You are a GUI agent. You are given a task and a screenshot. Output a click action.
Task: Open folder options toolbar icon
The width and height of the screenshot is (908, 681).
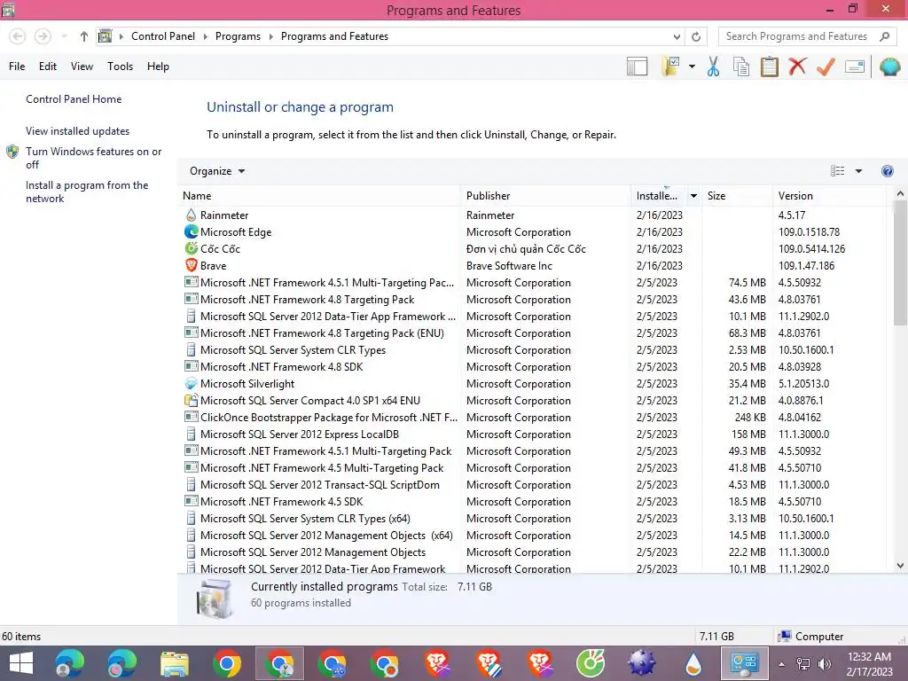pyautogui.click(x=670, y=67)
